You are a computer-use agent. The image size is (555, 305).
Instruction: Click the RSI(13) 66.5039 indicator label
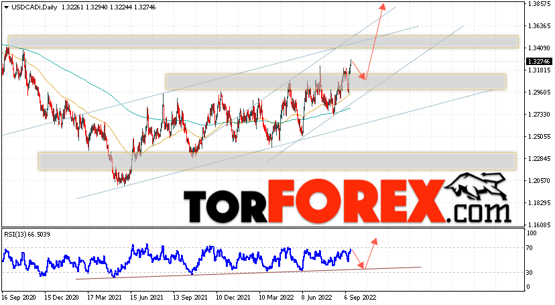click(x=27, y=234)
